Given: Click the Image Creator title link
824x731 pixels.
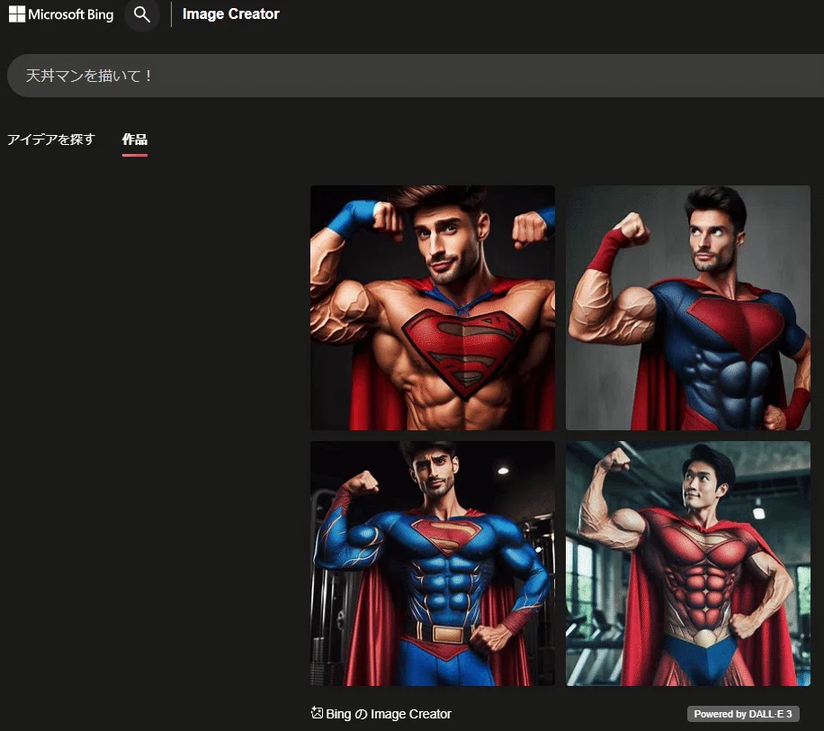Looking at the screenshot, I should pyautogui.click(x=230, y=14).
